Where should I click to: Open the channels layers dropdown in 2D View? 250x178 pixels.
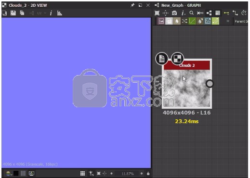pos(9,174)
